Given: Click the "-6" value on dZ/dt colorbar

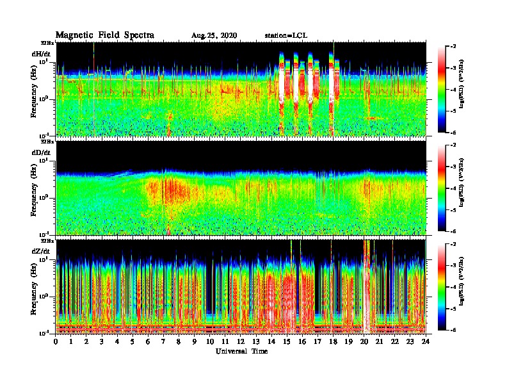Looking at the screenshot, I should click(453, 330).
